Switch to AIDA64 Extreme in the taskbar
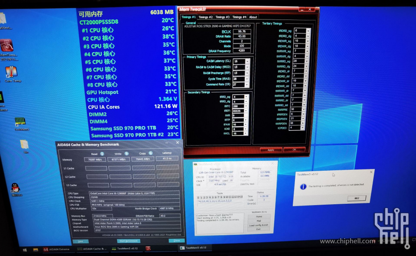The width and height of the screenshot is (416, 256). pyautogui.click(x=57, y=249)
